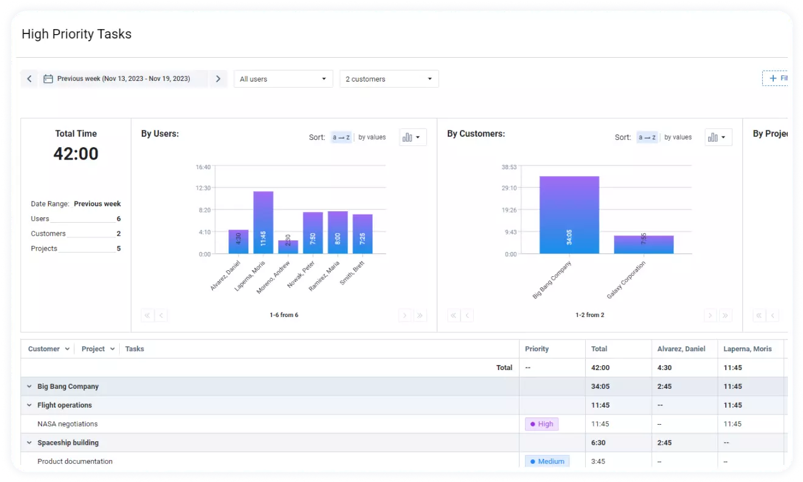
Task: Jump to last page in By Customers chart
Action: coord(725,315)
